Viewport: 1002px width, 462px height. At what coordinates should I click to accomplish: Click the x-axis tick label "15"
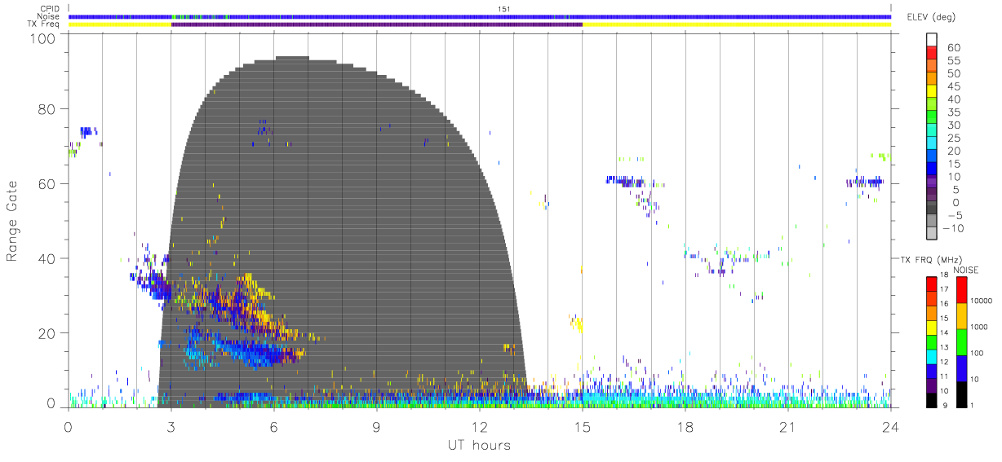[582, 426]
